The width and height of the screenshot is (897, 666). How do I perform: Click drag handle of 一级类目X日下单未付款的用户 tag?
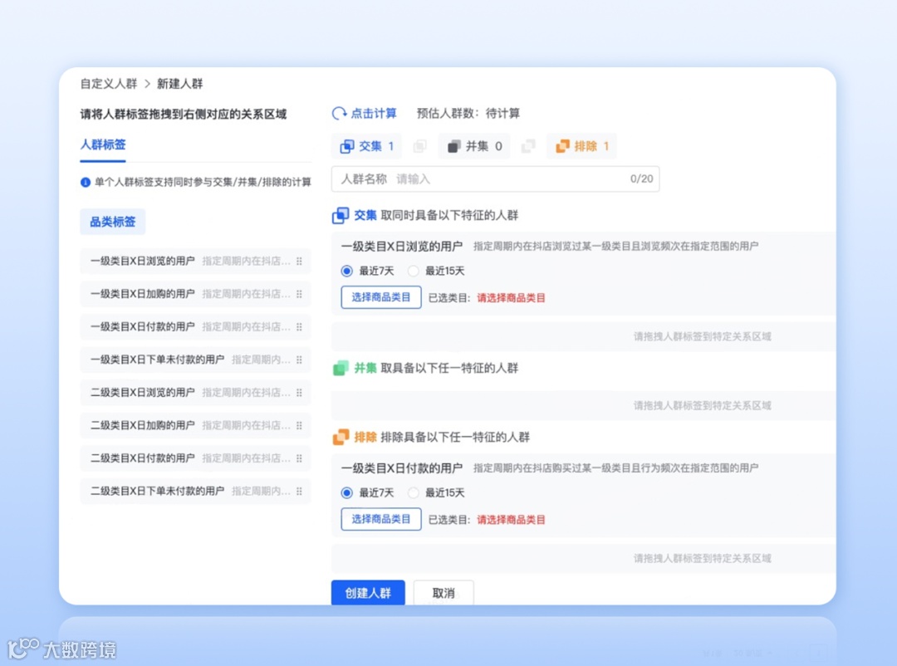(x=299, y=360)
